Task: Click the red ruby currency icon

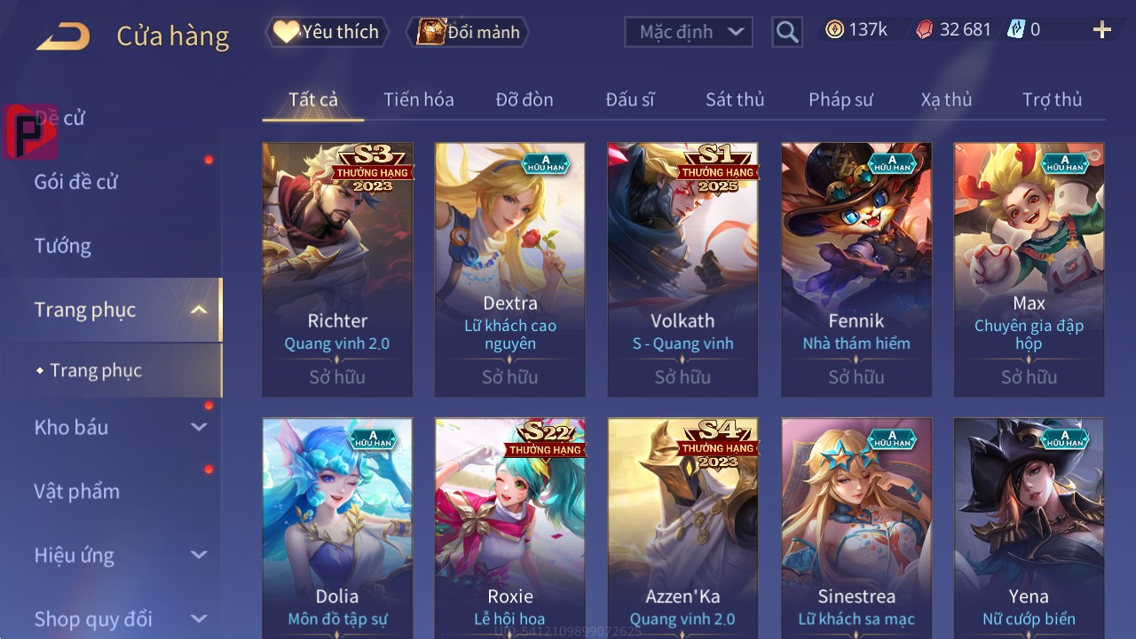Action: [x=925, y=30]
